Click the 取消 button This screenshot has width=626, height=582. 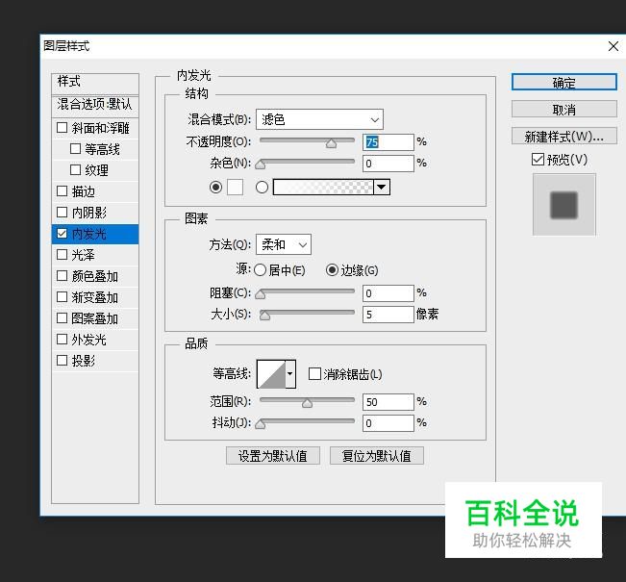564,109
